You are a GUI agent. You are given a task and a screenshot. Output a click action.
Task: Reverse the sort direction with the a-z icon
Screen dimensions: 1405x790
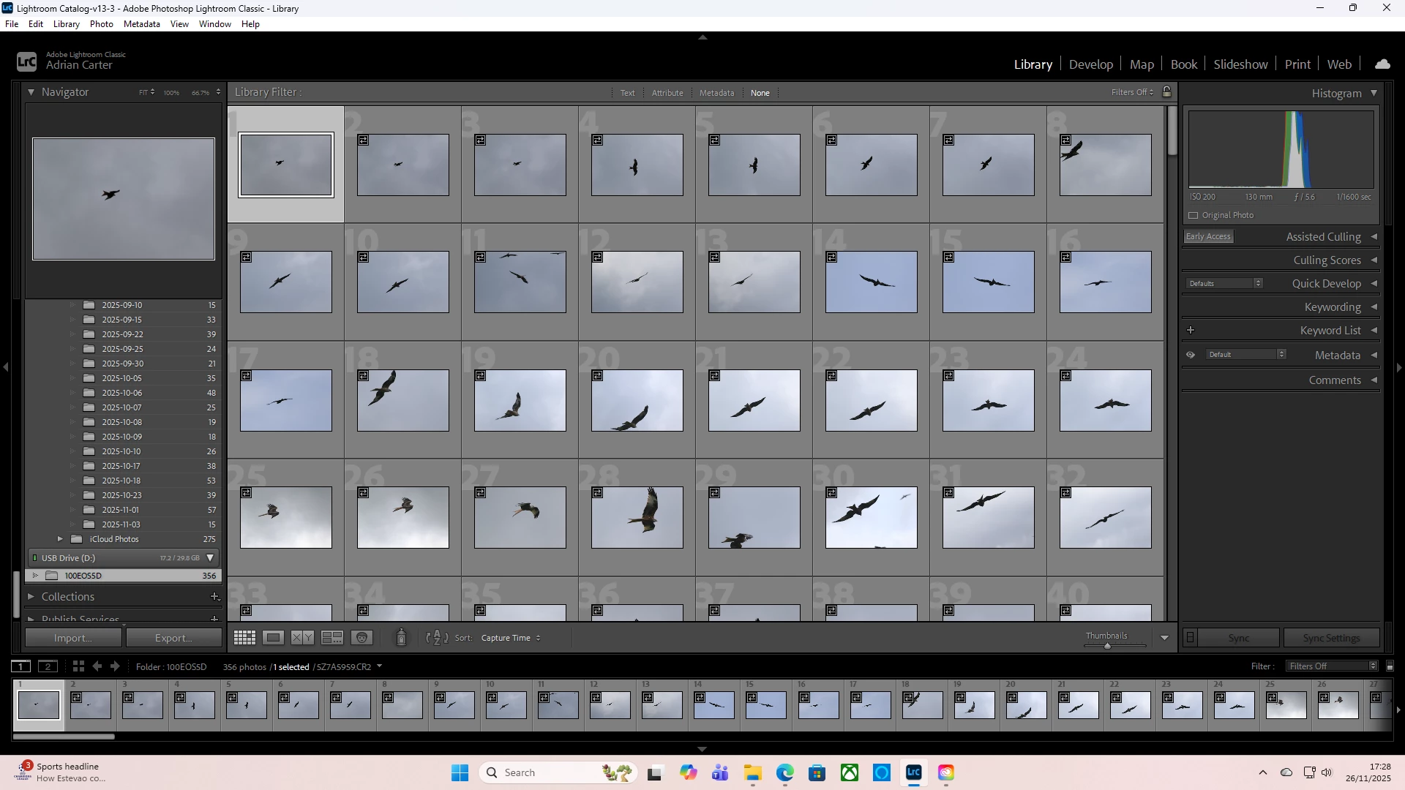[437, 638]
